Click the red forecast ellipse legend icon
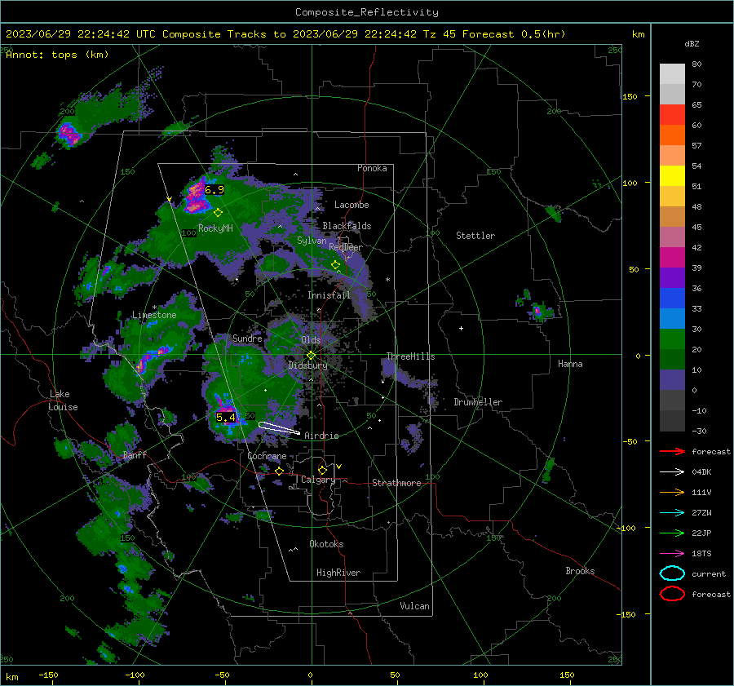This screenshot has width=734, height=686. coord(672,594)
